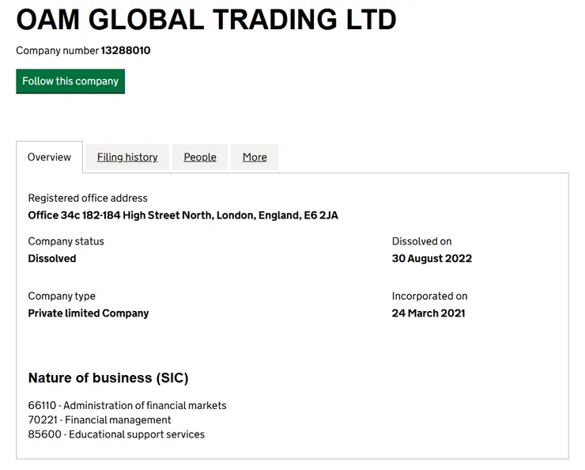The image size is (585, 470).
Task: Click the Private limited Company text
Action: pos(89,313)
